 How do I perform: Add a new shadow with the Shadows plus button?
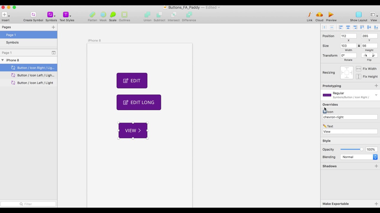click(376, 166)
